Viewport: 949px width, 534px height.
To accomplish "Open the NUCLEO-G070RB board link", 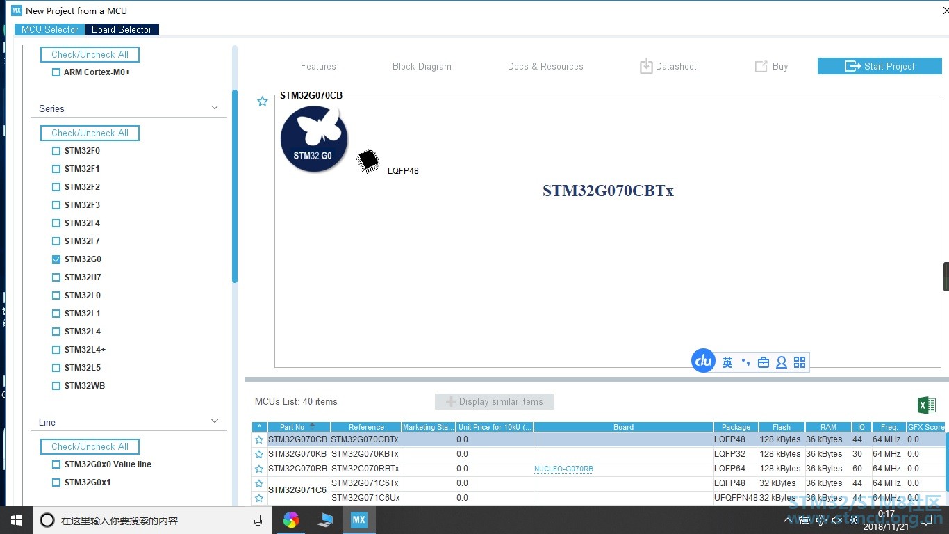I will click(563, 469).
